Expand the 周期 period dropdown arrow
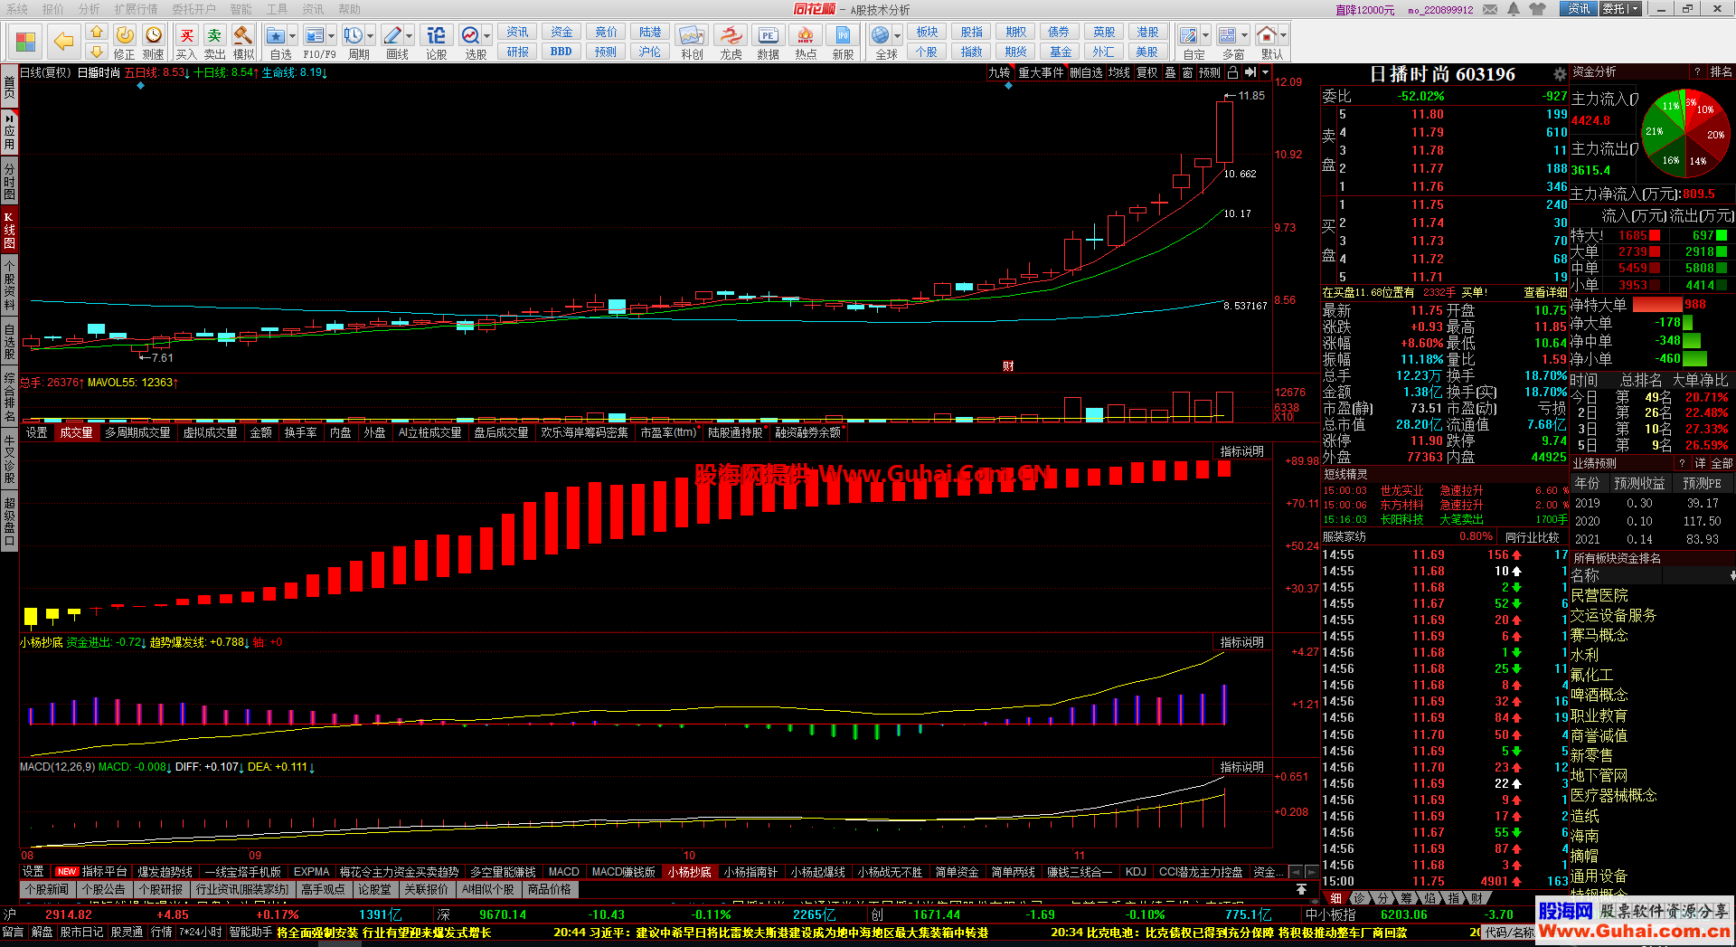Screen dimensions: 1736x947 coord(372,36)
